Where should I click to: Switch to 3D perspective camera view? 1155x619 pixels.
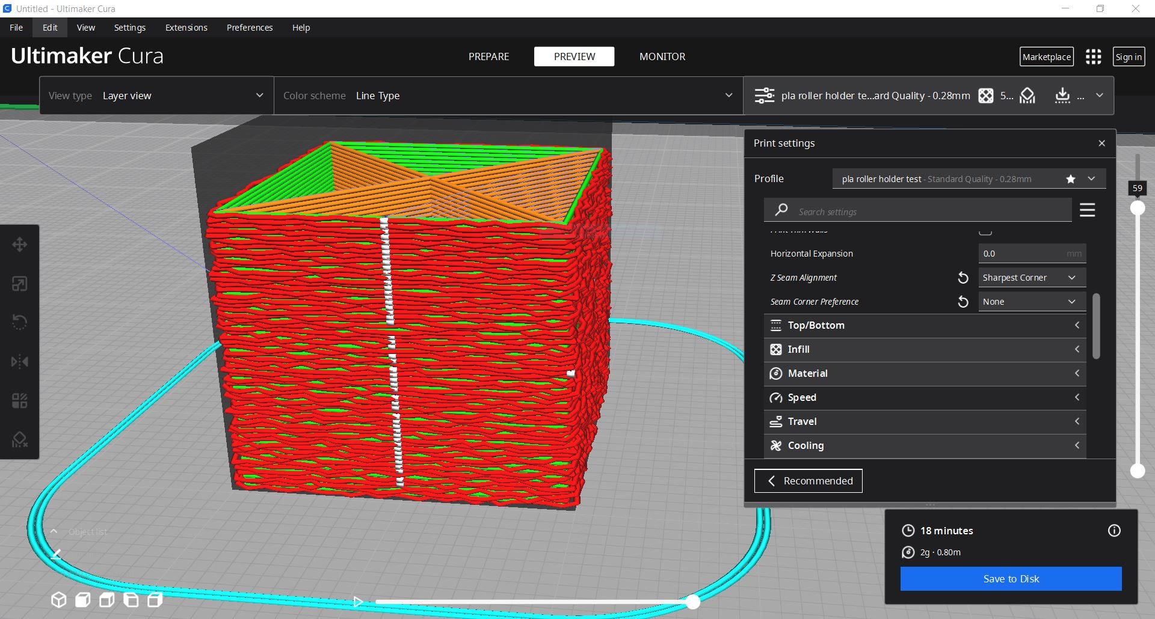pyautogui.click(x=58, y=600)
